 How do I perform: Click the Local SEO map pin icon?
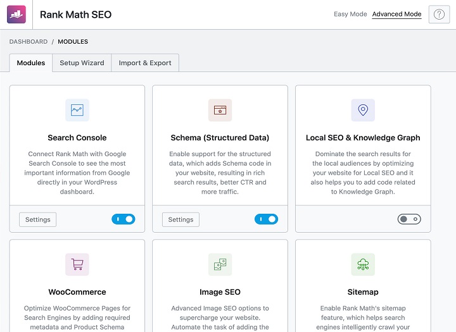[x=363, y=110]
